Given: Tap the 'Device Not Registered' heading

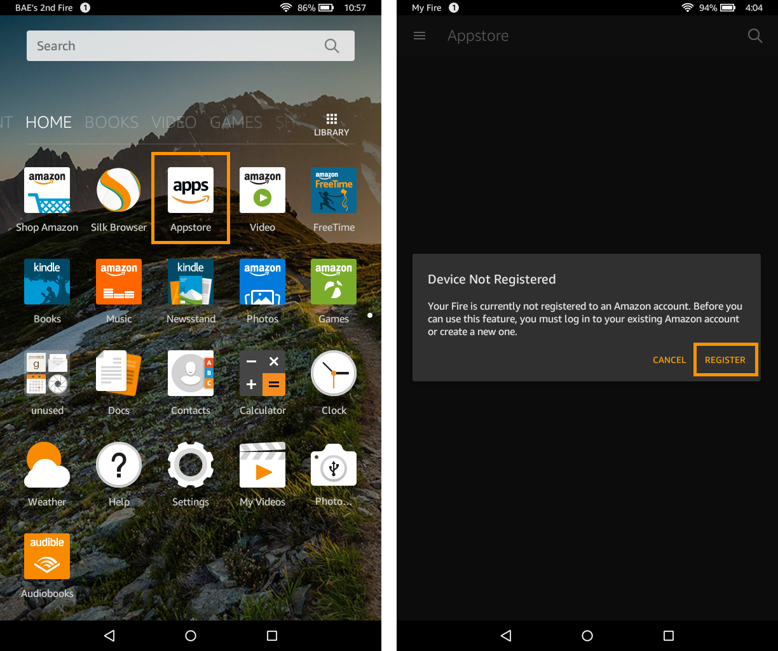Looking at the screenshot, I should coord(492,279).
